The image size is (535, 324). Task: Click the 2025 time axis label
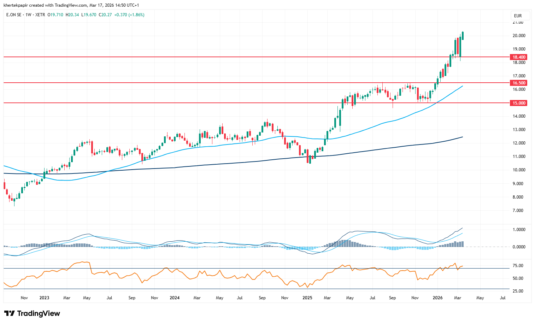click(x=307, y=298)
